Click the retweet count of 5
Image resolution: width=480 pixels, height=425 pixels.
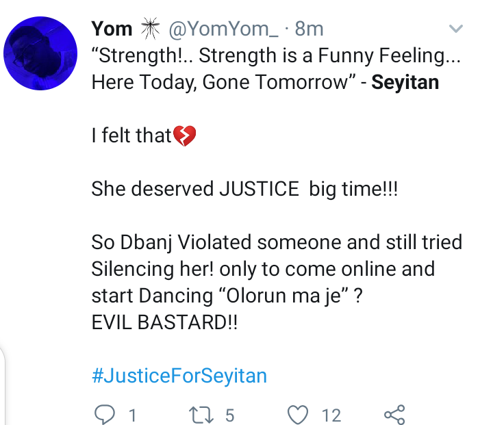pos(229,415)
